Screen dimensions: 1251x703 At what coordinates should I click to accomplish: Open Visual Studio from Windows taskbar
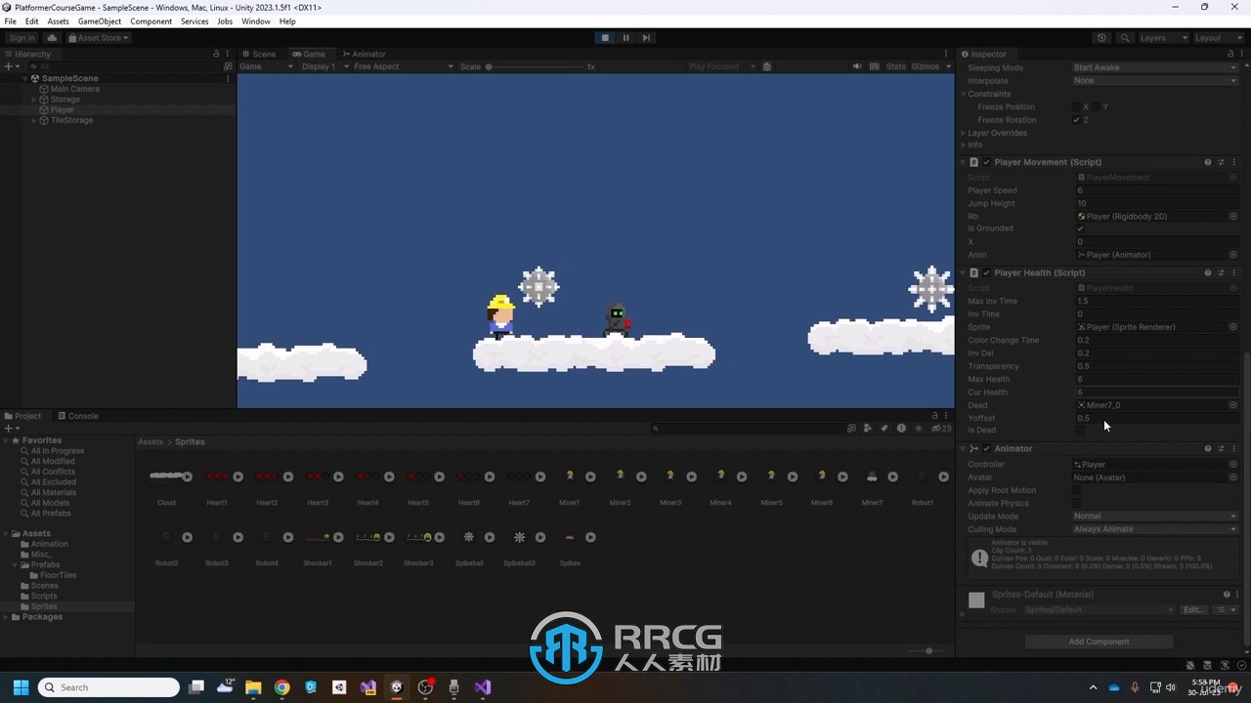coord(483,687)
